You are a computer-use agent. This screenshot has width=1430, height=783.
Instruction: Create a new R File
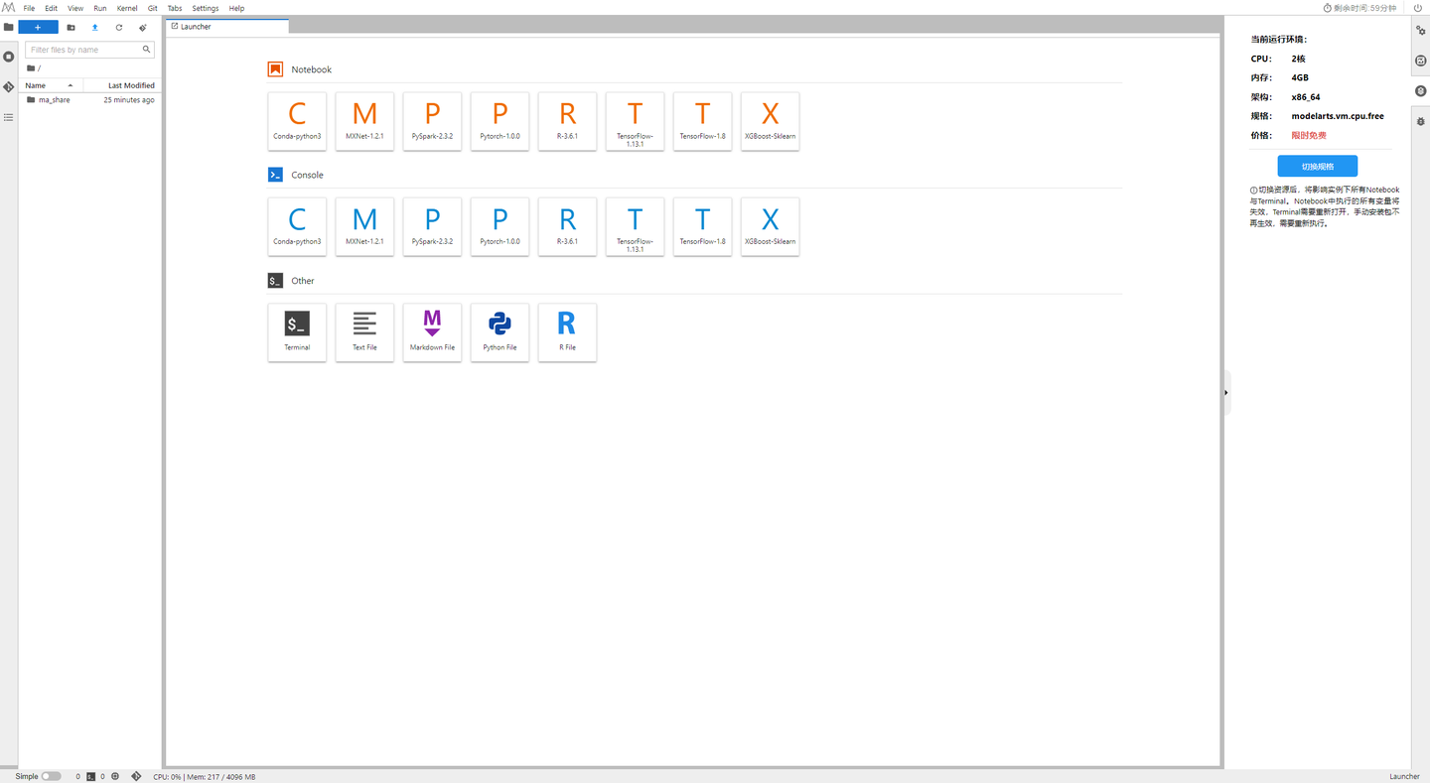click(567, 332)
